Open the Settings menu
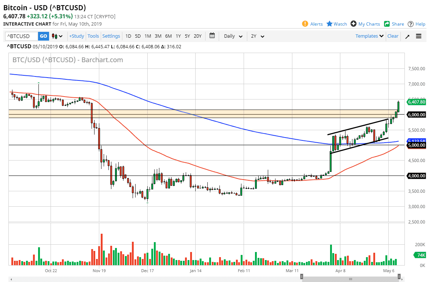 pyautogui.click(x=111, y=36)
